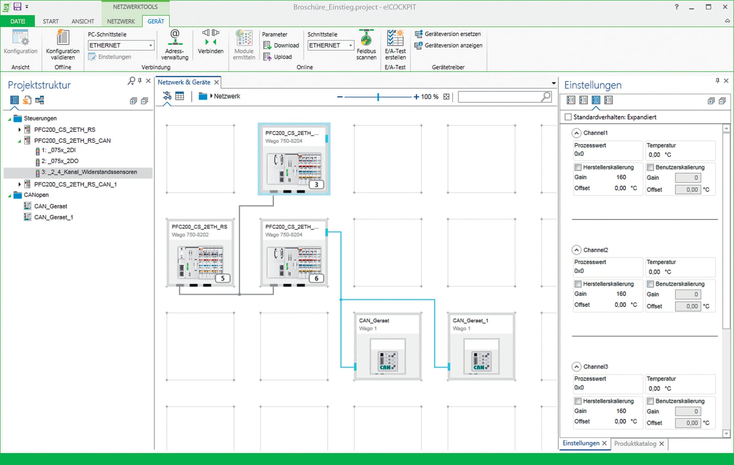Collapse the CANopen tree folder
The width and height of the screenshot is (734, 465).
point(10,196)
